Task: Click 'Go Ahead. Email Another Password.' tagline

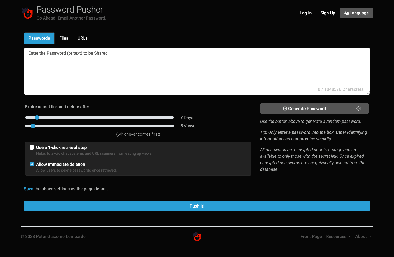Action: [71, 18]
